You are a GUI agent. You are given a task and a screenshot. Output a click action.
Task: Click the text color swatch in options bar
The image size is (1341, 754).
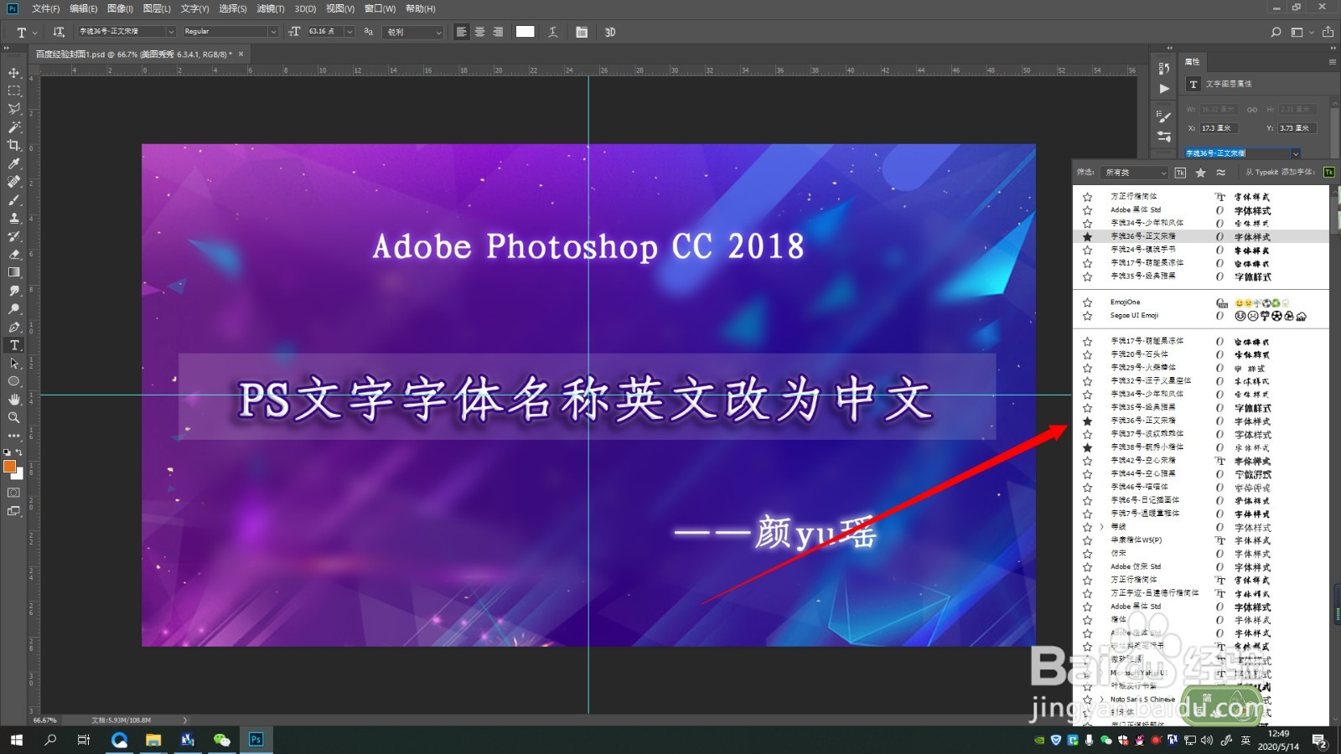coord(525,32)
